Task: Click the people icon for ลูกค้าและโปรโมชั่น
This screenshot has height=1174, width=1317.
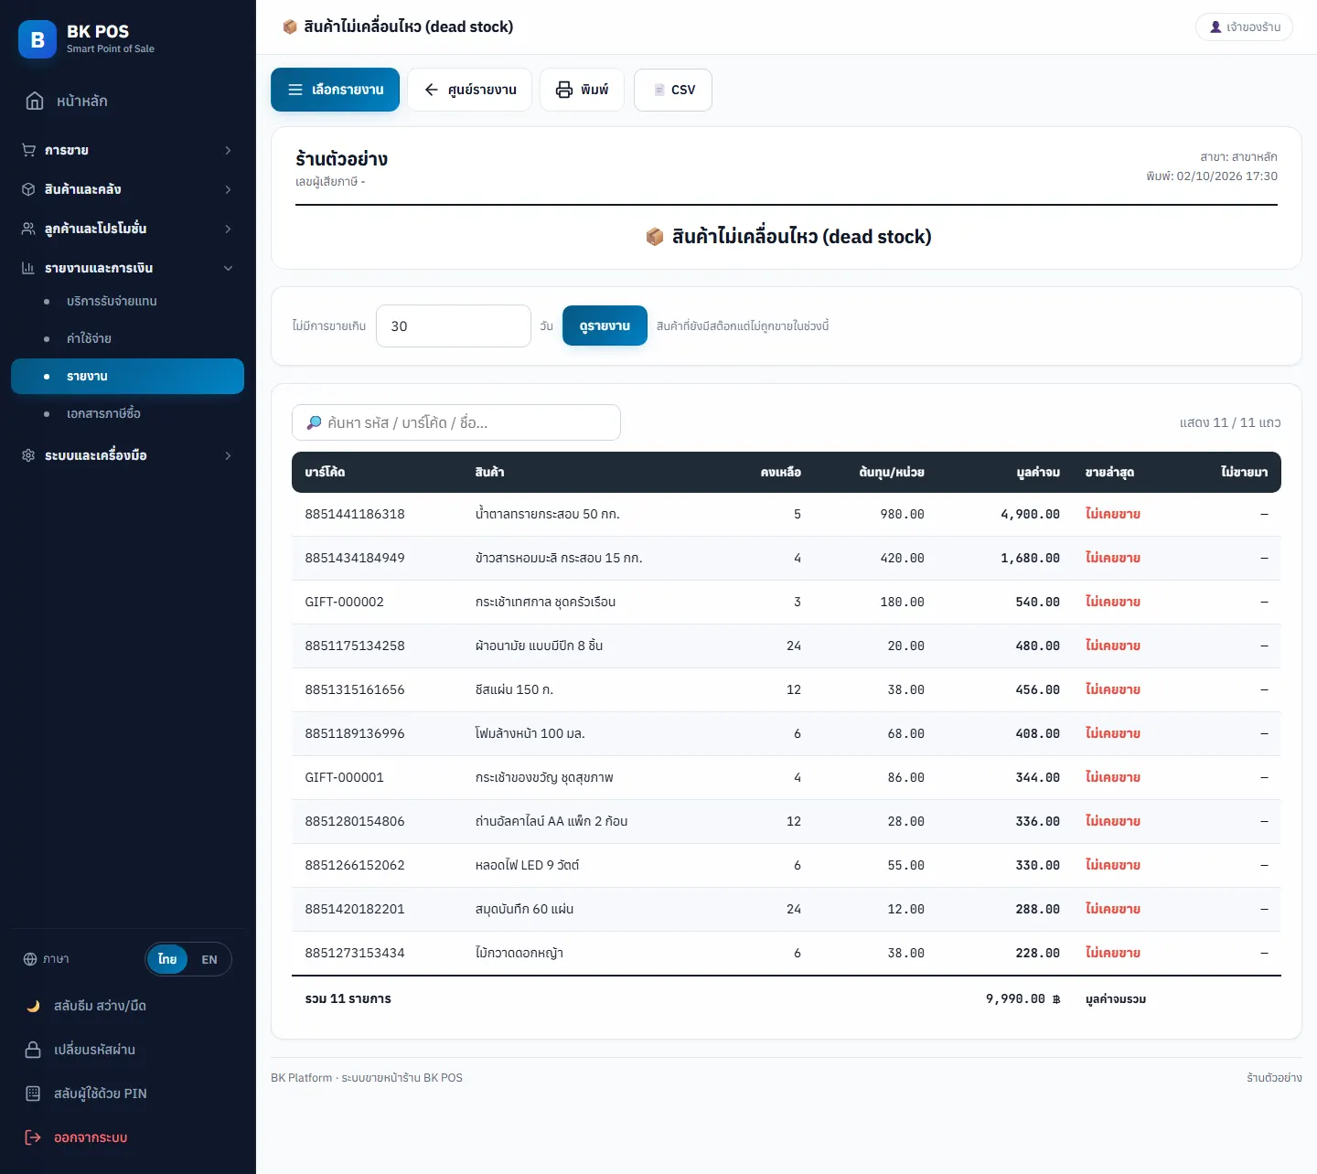Action: pyautogui.click(x=28, y=229)
